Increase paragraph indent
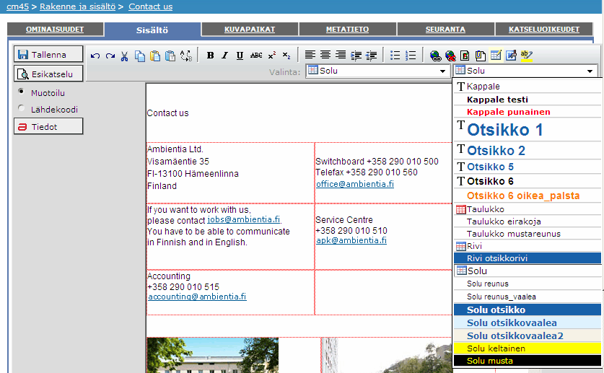Image resolution: width=604 pixels, height=373 pixels. click(x=356, y=56)
